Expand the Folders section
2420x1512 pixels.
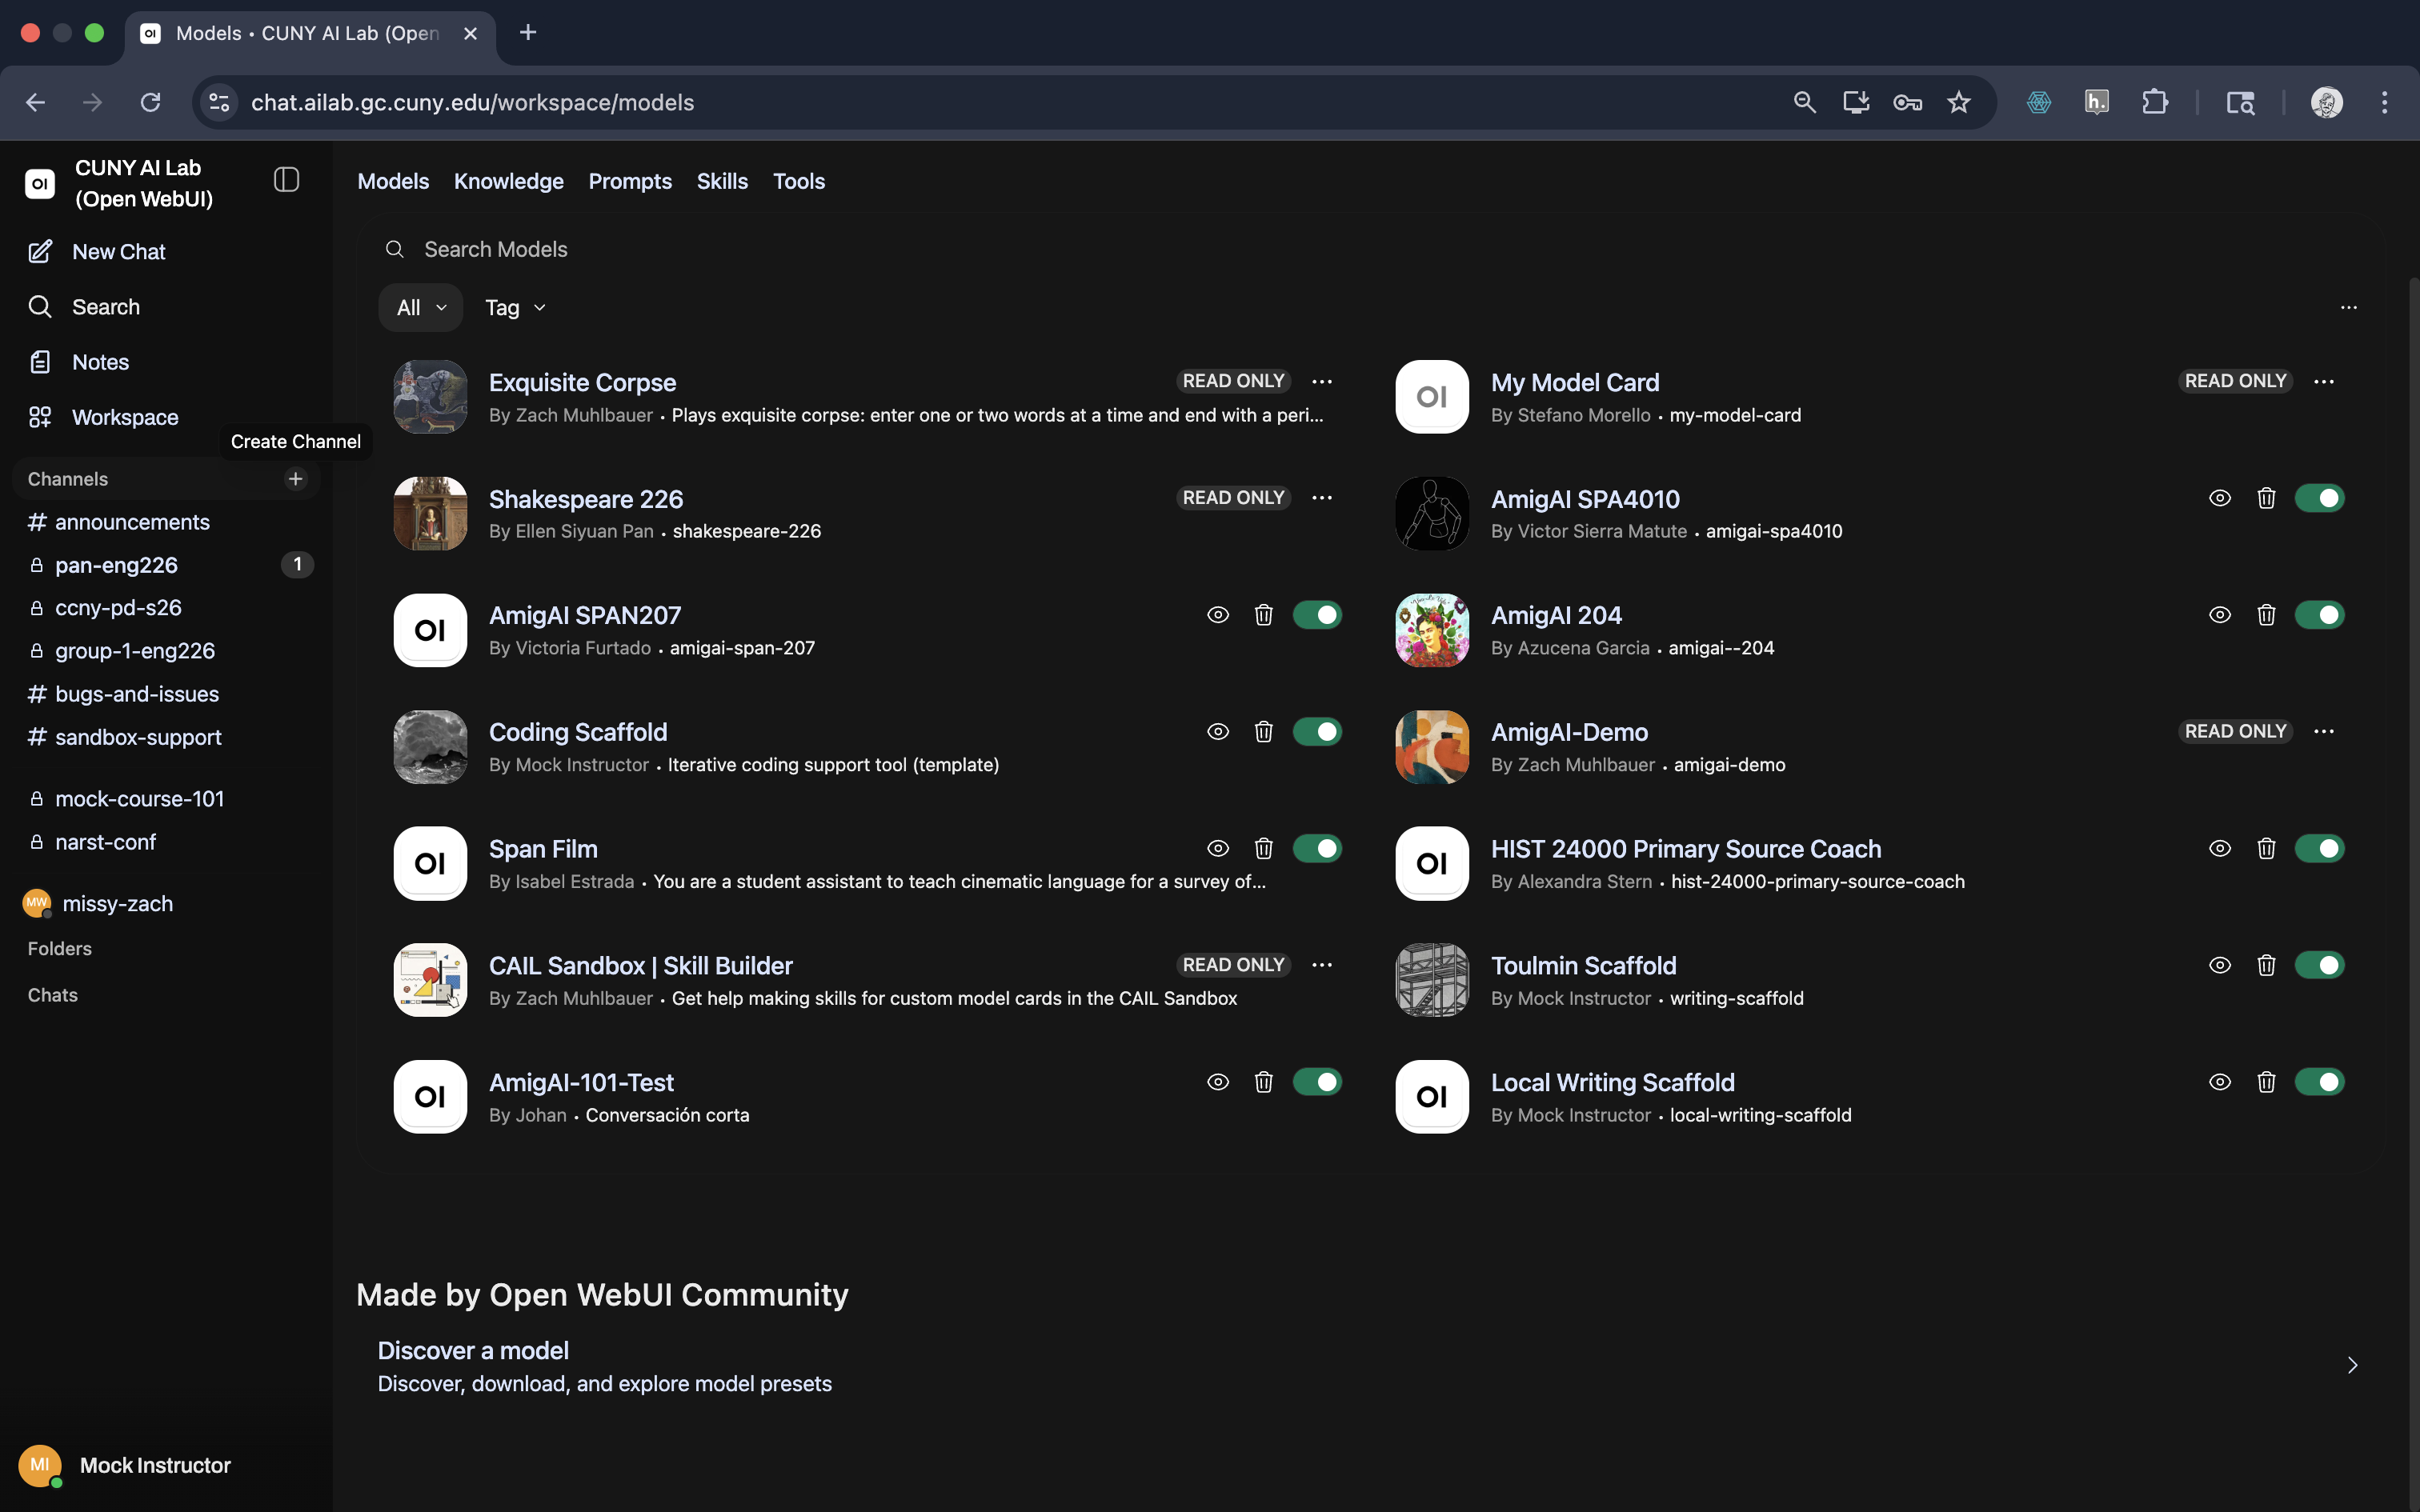click(x=60, y=949)
